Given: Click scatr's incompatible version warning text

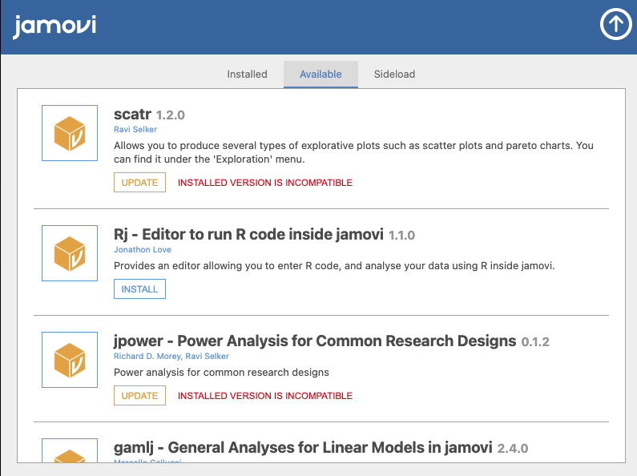Looking at the screenshot, I should coord(265,183).
